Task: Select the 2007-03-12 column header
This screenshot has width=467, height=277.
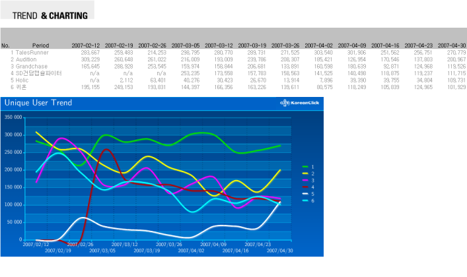Action: coord(219,46)
